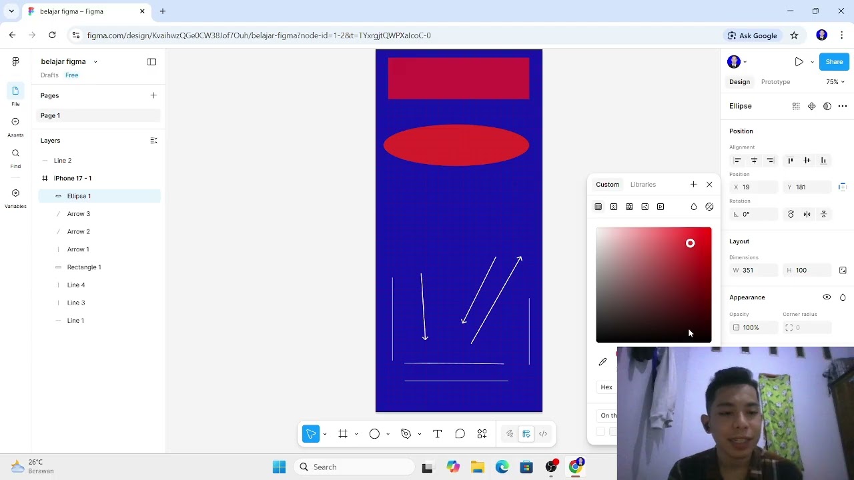This screenshot has height=480, width=854.
Task: Choose gradient fill type
Action: coord(614,207)
